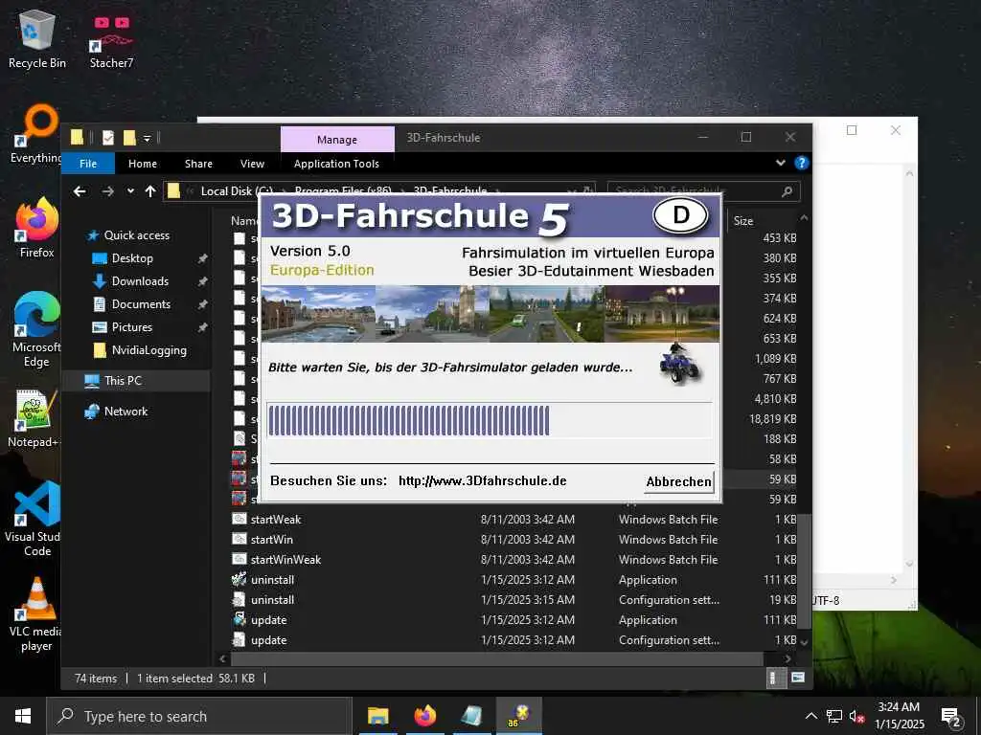Open the recent locations dropdown arrow
Image resolution: width=981 pixels, height=735 pixels.
(x=130, y=191)
